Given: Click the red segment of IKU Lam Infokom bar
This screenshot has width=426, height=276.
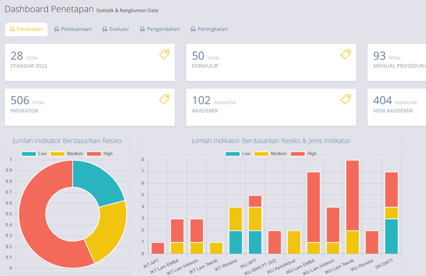Looking at the screenshot, I should pos(333,225).
